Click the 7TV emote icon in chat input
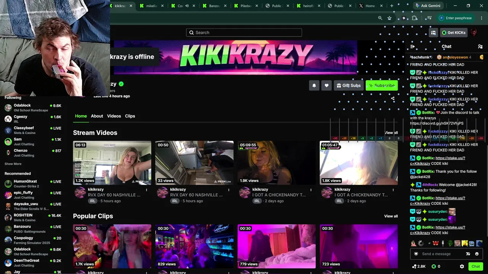This screenshot has height=274, width=488. pos(468,254)
